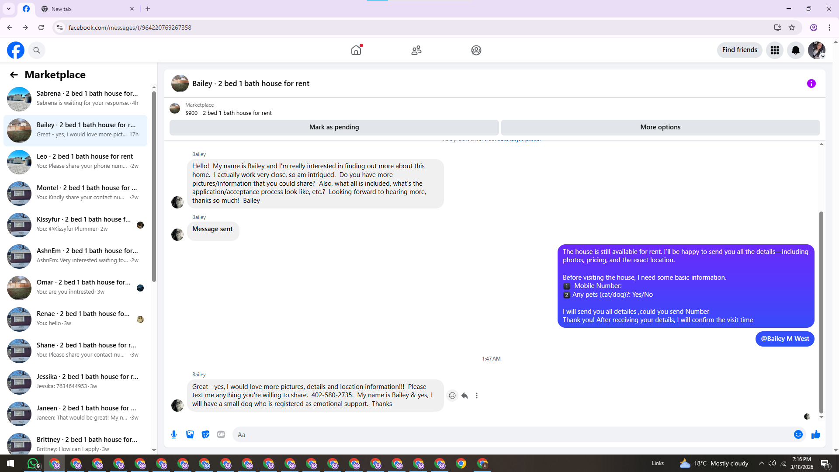Open conversation information purple icon
The image size is (839, 472).
(811, 83)
